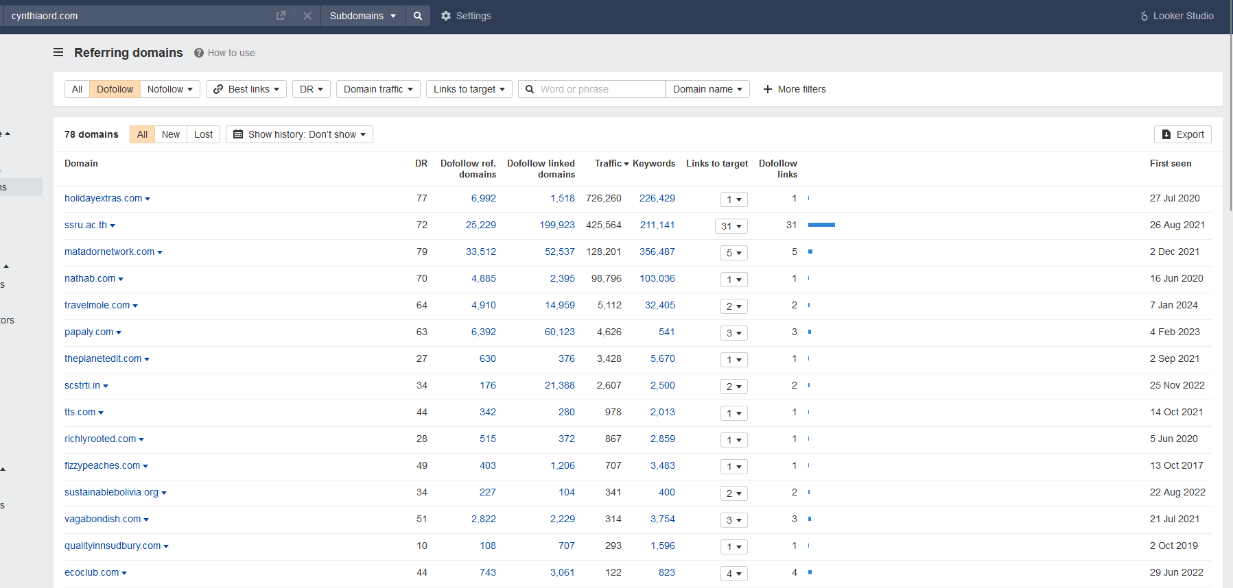
Task: Open the Subdomains mode dropdown
Action: tap(363, 16)
